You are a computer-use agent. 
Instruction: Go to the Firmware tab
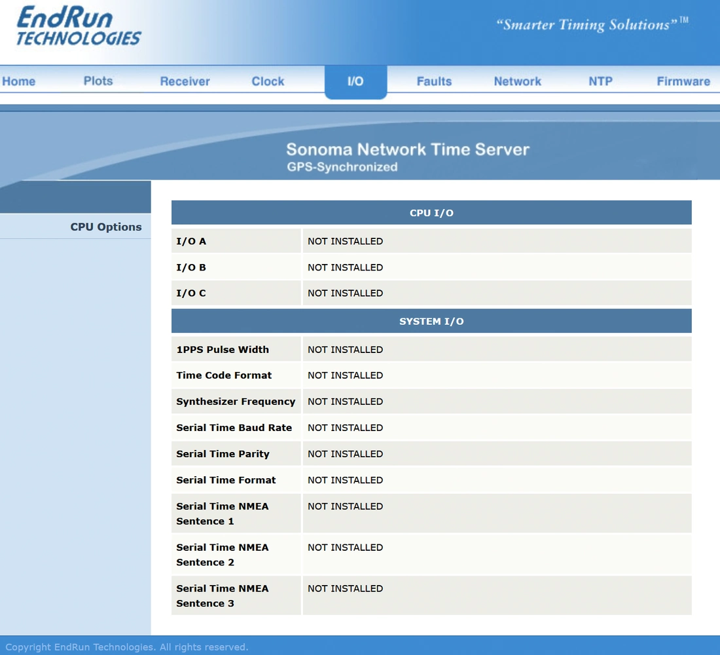pyautogui.click(x=683, y=81)
